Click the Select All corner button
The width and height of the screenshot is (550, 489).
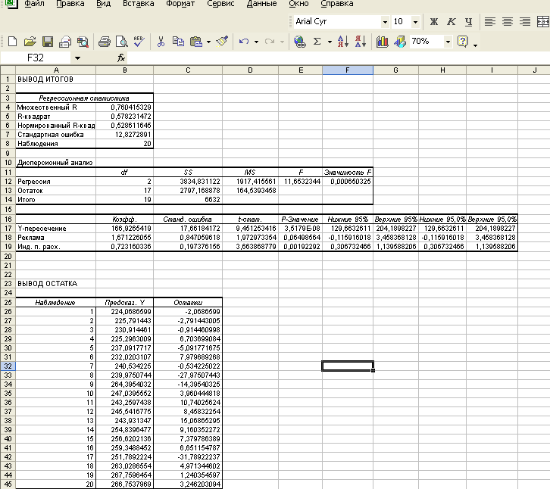click(8, 70)
